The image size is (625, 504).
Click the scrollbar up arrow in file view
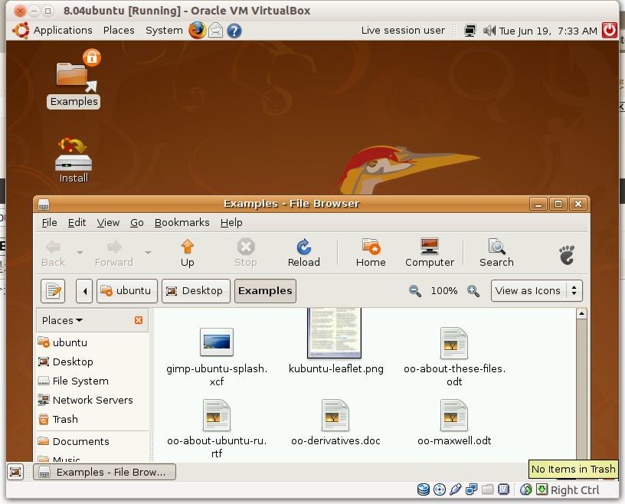[581, 314]
